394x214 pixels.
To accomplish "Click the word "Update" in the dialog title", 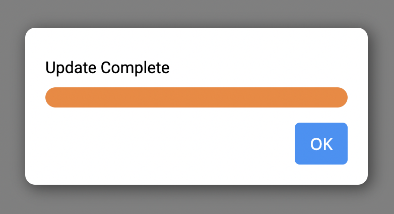I will [x=71, y=68].
